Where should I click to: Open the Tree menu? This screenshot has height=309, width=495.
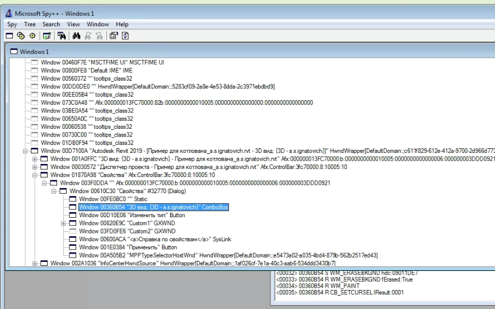(x=30, y=24)
